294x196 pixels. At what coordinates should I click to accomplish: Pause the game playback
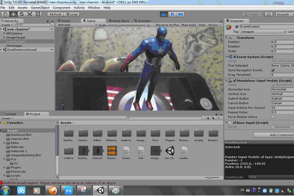[172, 14]
